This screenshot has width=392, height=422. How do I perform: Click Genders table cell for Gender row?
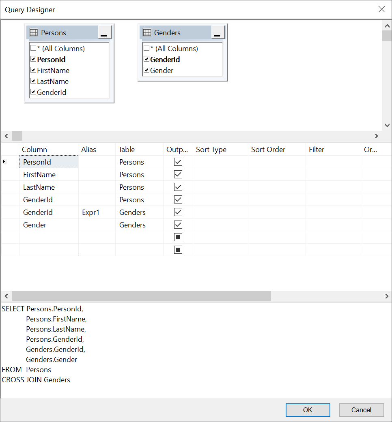pos(139,225)
